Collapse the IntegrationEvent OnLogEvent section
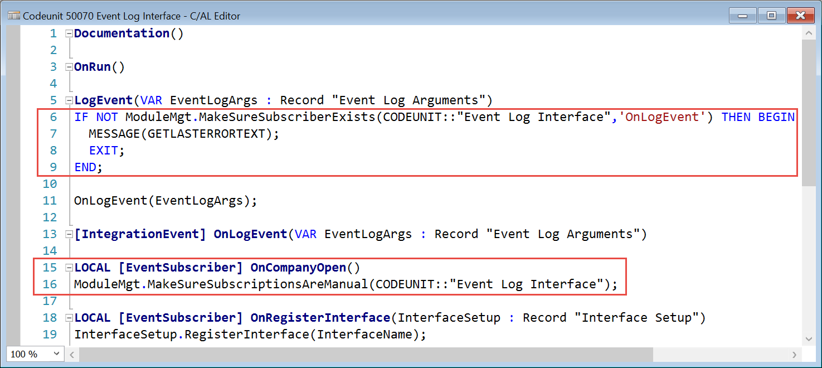Viewport: 822px width, 368px height. tap(69, 234)
